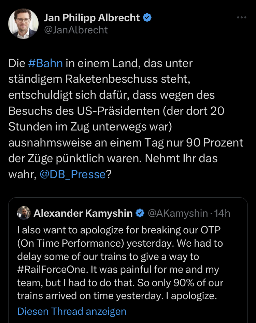This screenshot has height=323, width=256.
Task: Click the verified badge beside Alexander Kamyshin
Action: [140, 213]
